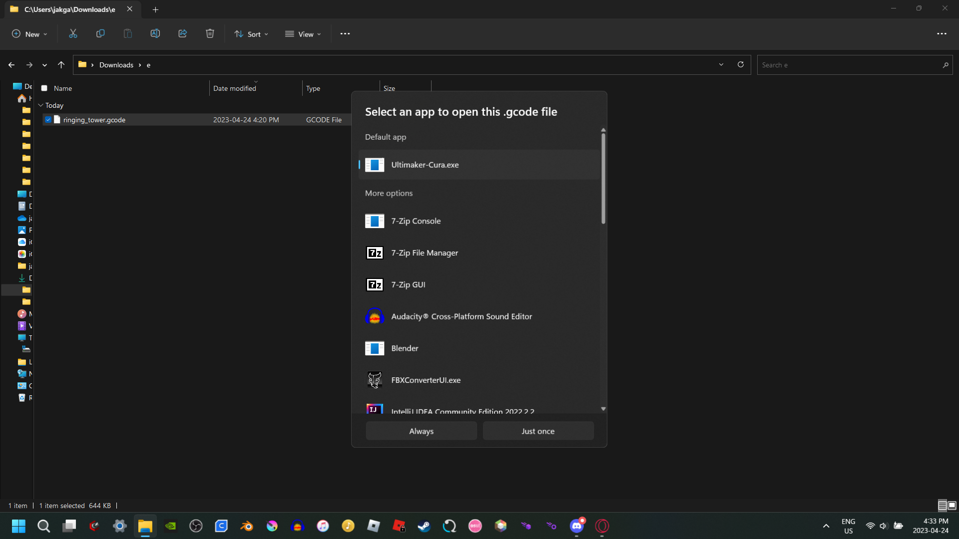The width and height of the screenshot is (959, 539).
Task: Open the New menu
Action: point(29,34)
